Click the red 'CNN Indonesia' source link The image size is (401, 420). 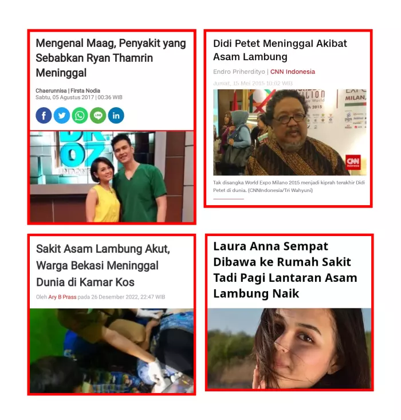(x=293, y=72)
